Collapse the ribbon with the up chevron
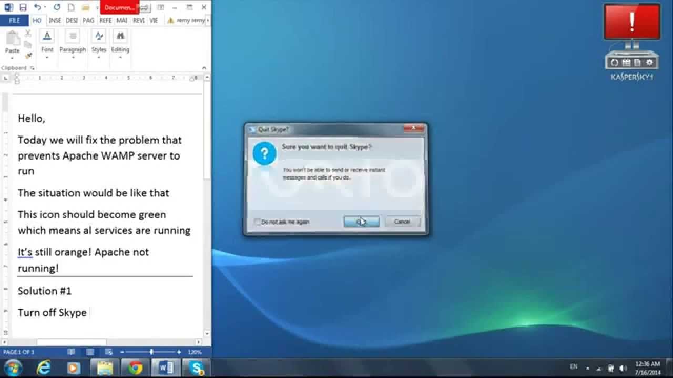673x378 pixels. pyautogui.click(x=205, y=68)
